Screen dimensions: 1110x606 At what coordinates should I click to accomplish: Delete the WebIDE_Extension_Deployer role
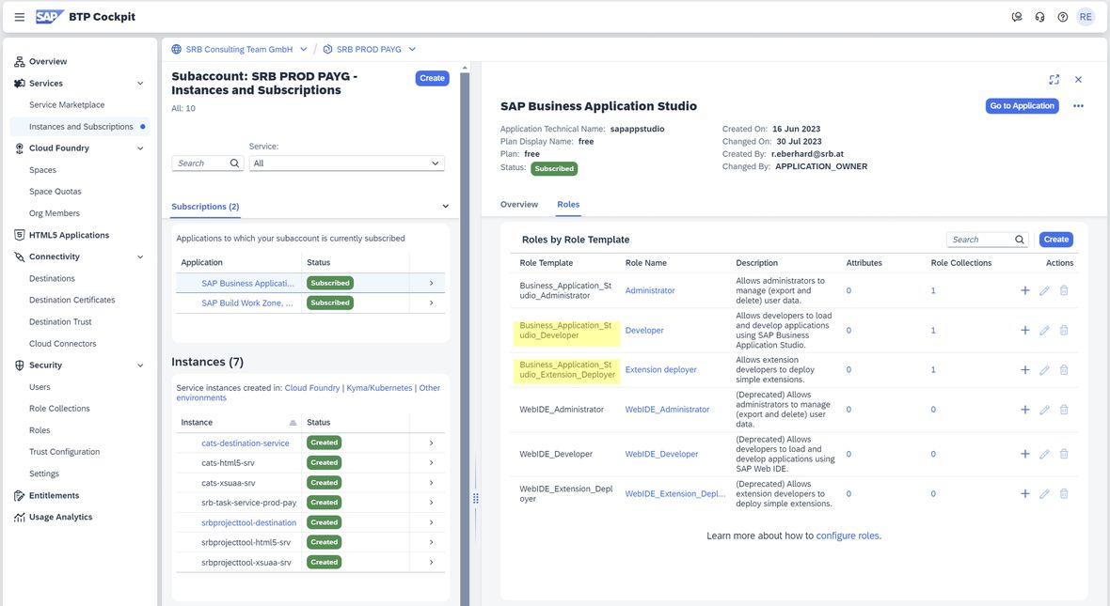[1063, 493]
